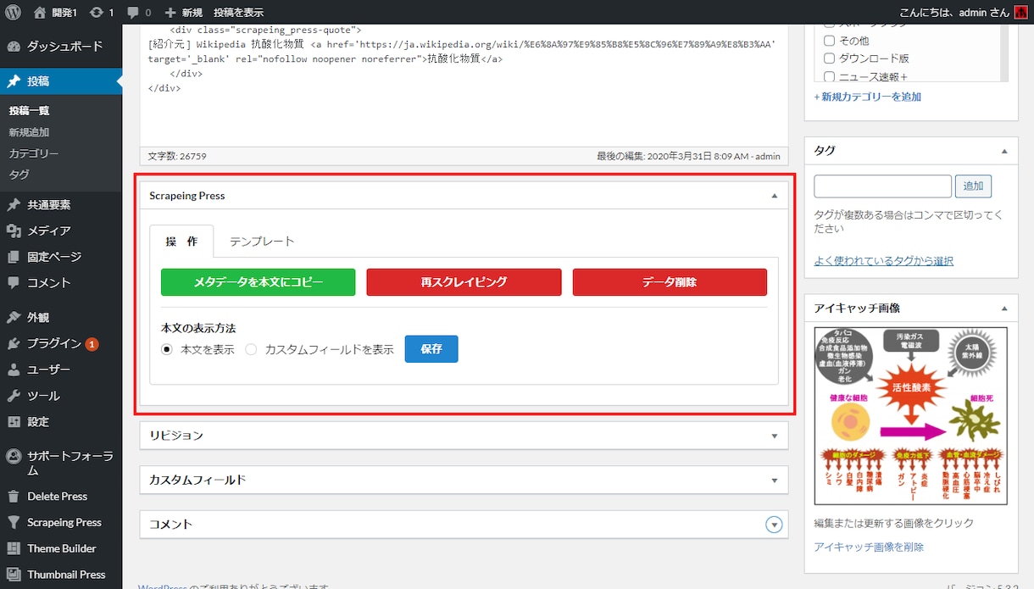Viewport: 1034px width, 589px height.
Task: Click the Delete Press trash icon
Action: click(x=14, y=497)
